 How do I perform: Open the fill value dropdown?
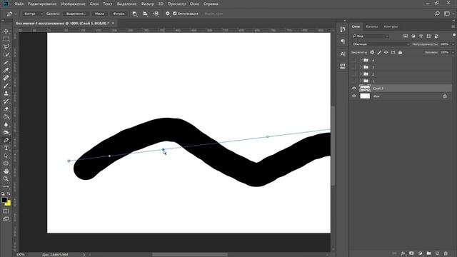coord(453,52)
